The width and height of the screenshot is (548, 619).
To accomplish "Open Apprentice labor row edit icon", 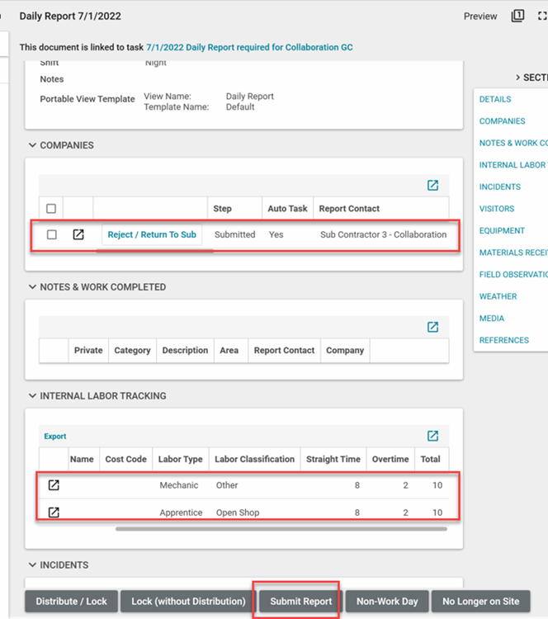I will point(54,513).
